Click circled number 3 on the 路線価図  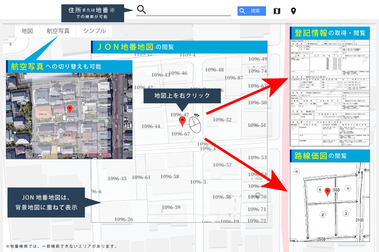346,214
